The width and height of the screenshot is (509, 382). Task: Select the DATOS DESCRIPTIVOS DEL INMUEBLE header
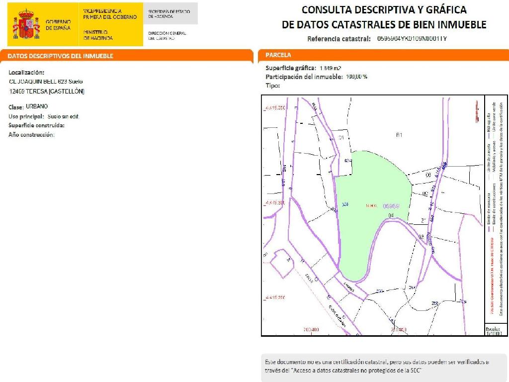[60, 56]
